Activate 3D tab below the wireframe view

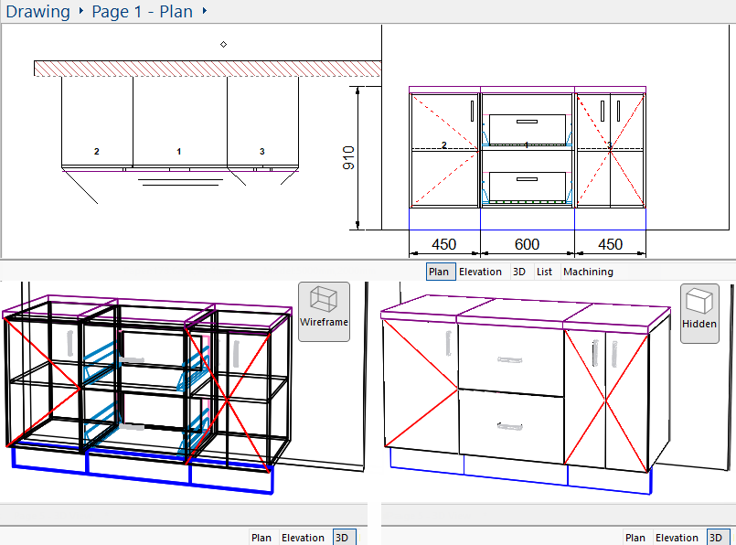[x=343, y=538]
